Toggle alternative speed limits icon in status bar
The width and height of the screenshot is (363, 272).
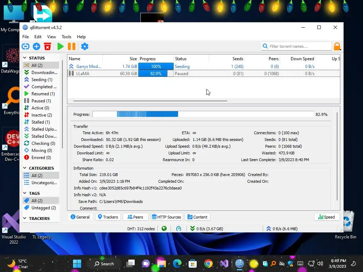click(179, 229)
